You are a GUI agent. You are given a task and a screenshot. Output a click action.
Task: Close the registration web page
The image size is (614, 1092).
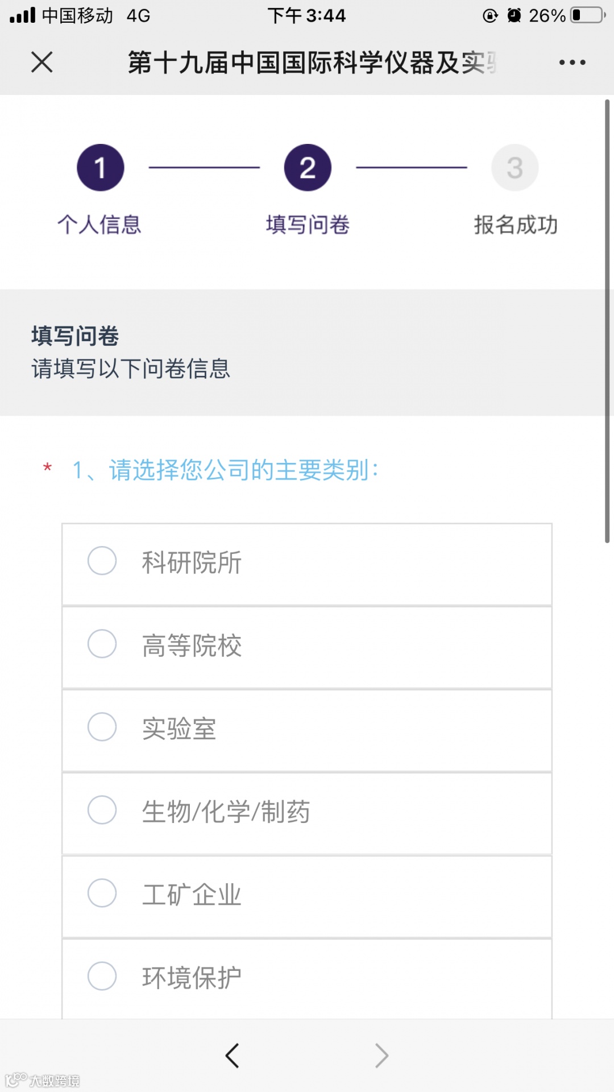click(42, 62)
